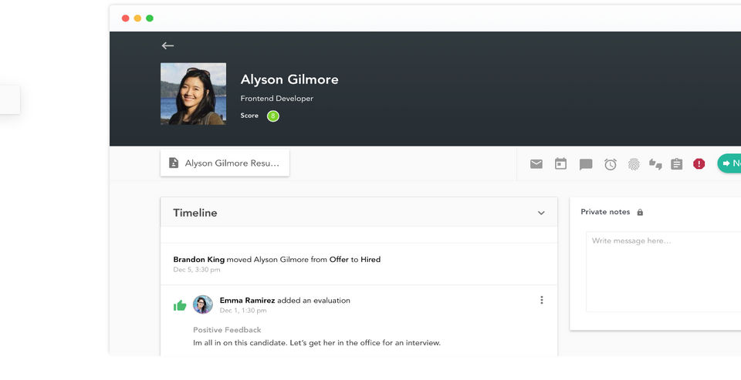Click the Timeline panel heading
The image size is (741, 380).
(x=195, y=213)
